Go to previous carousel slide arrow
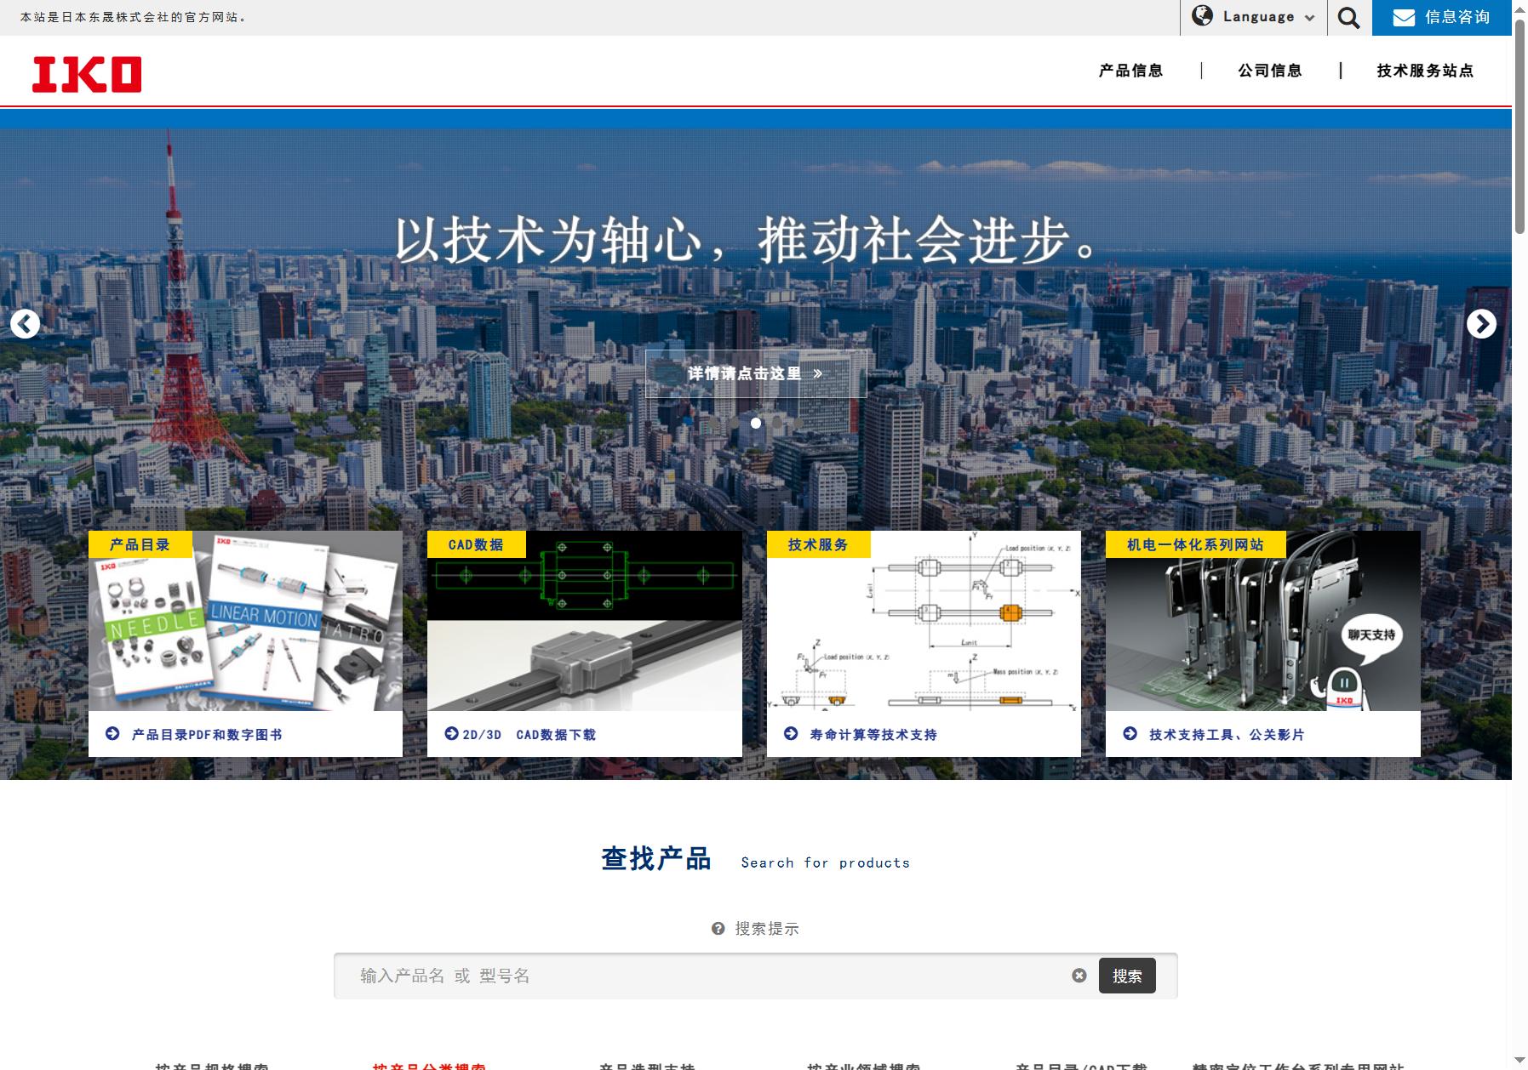Screen dimensions: 1528x1070 [25, 324]
